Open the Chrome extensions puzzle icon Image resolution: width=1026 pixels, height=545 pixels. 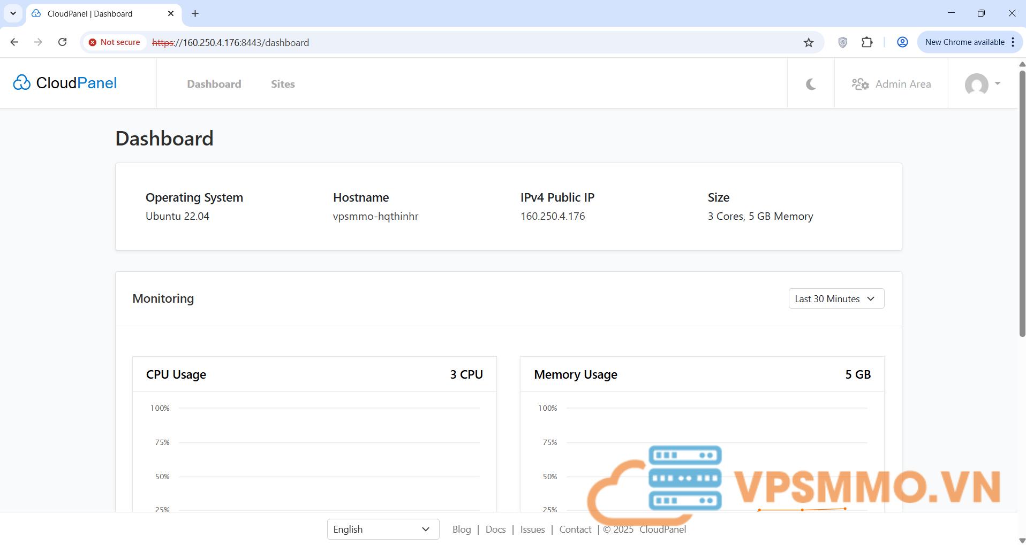867,42
